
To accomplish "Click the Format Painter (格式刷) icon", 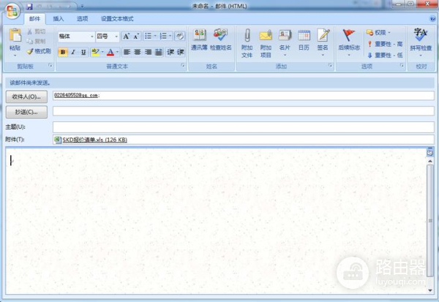I will (38, 51).
